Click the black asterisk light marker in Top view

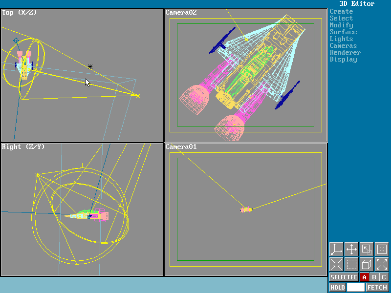click(x=90, y=66)
